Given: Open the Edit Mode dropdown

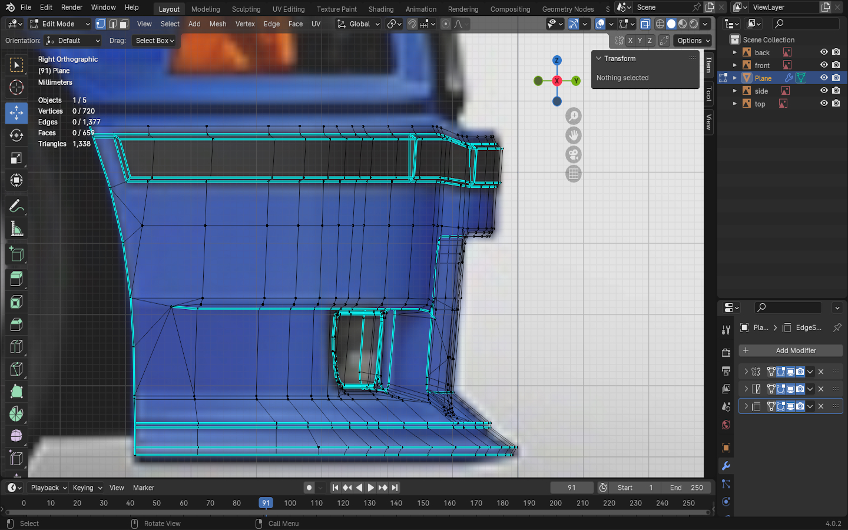Looking at the screenshot, I should pos(59,24).
